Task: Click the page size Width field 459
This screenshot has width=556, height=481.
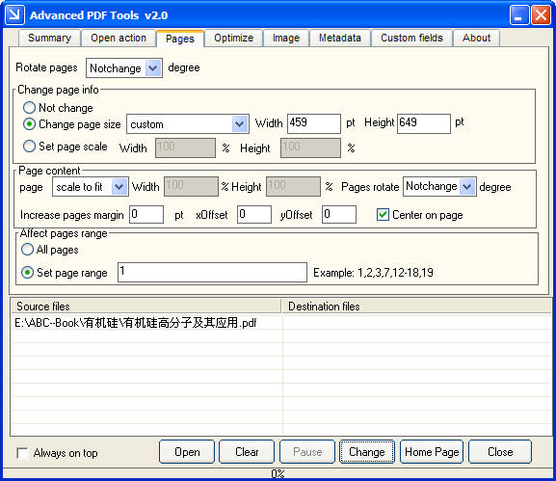Action: pos(314,123)
